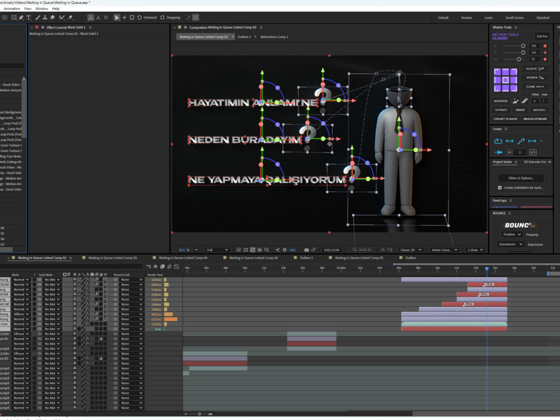Select the Type tool
Screen dimensions: 560x420
(29, 17)
